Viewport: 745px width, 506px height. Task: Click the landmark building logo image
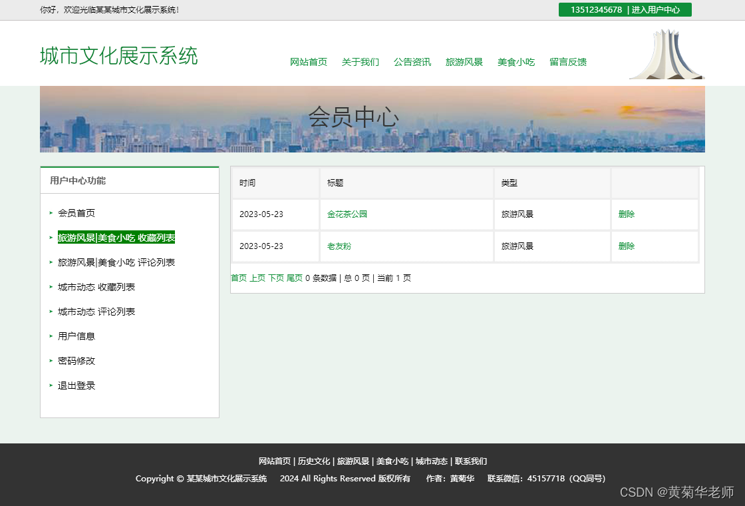pos(665,53)
